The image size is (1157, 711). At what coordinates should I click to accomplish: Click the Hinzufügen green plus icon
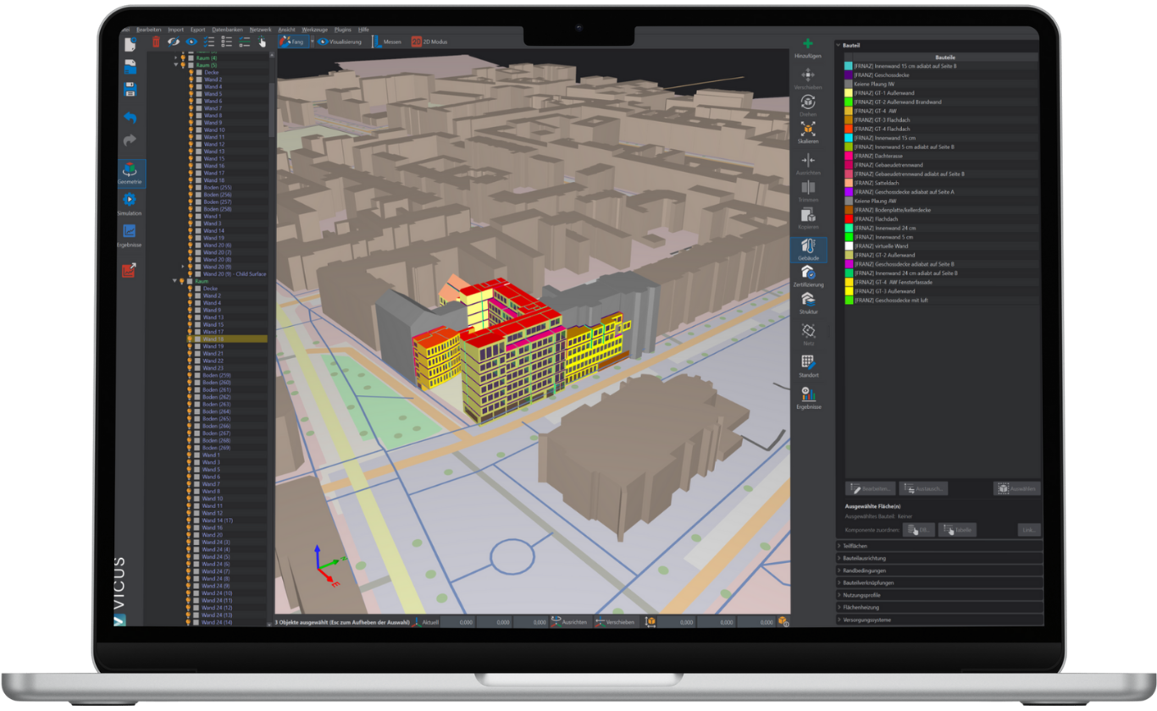tap(808, 44)
